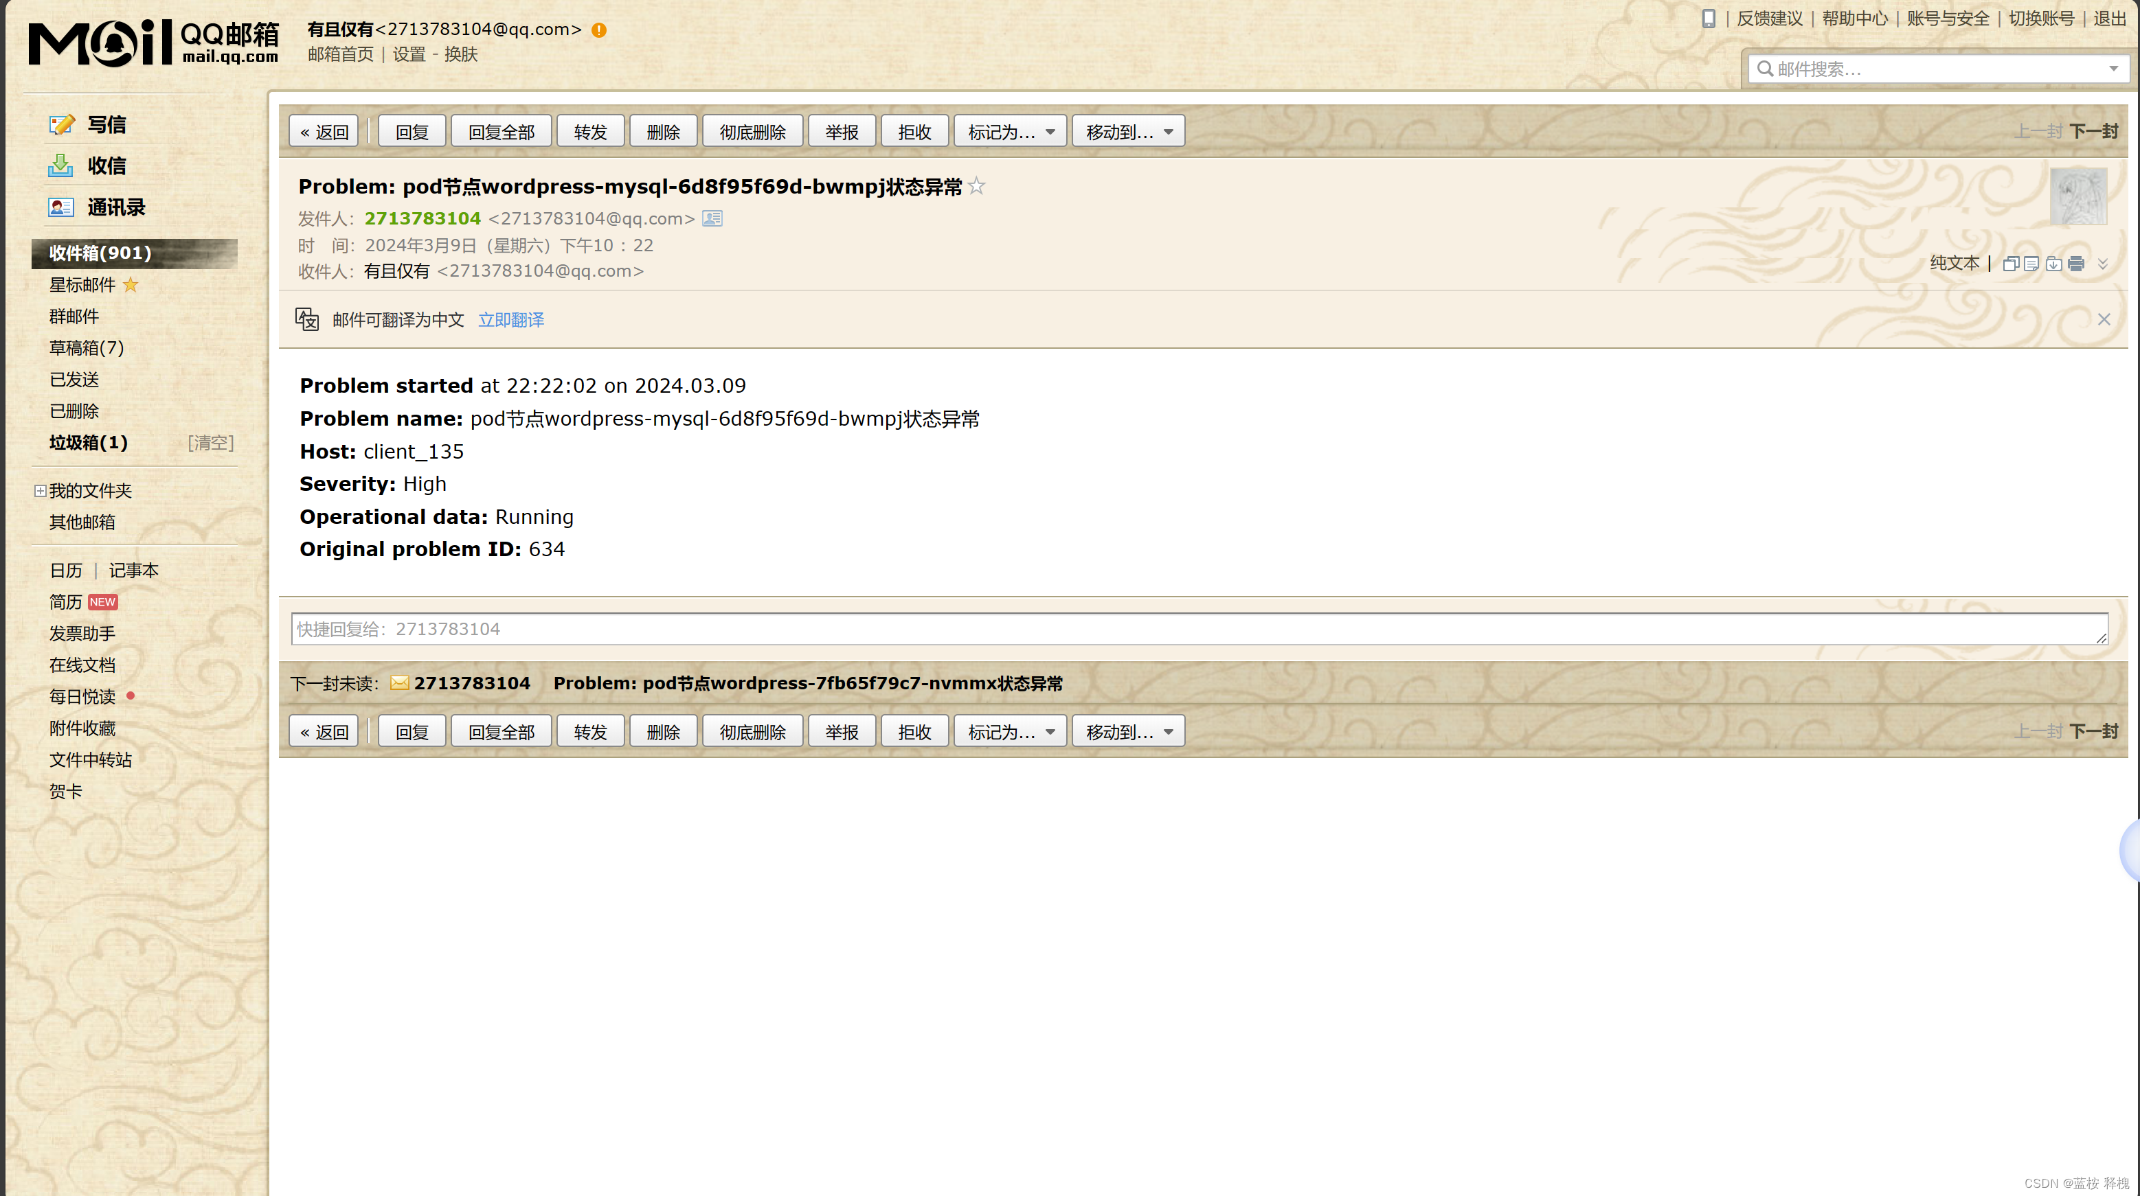Expand the '标记为...' dropdown menu
This screenshot has height=1196, width=2140.
pos(1009,130)
